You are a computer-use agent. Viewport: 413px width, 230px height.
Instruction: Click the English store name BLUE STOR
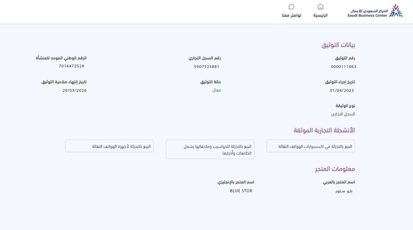241,191
